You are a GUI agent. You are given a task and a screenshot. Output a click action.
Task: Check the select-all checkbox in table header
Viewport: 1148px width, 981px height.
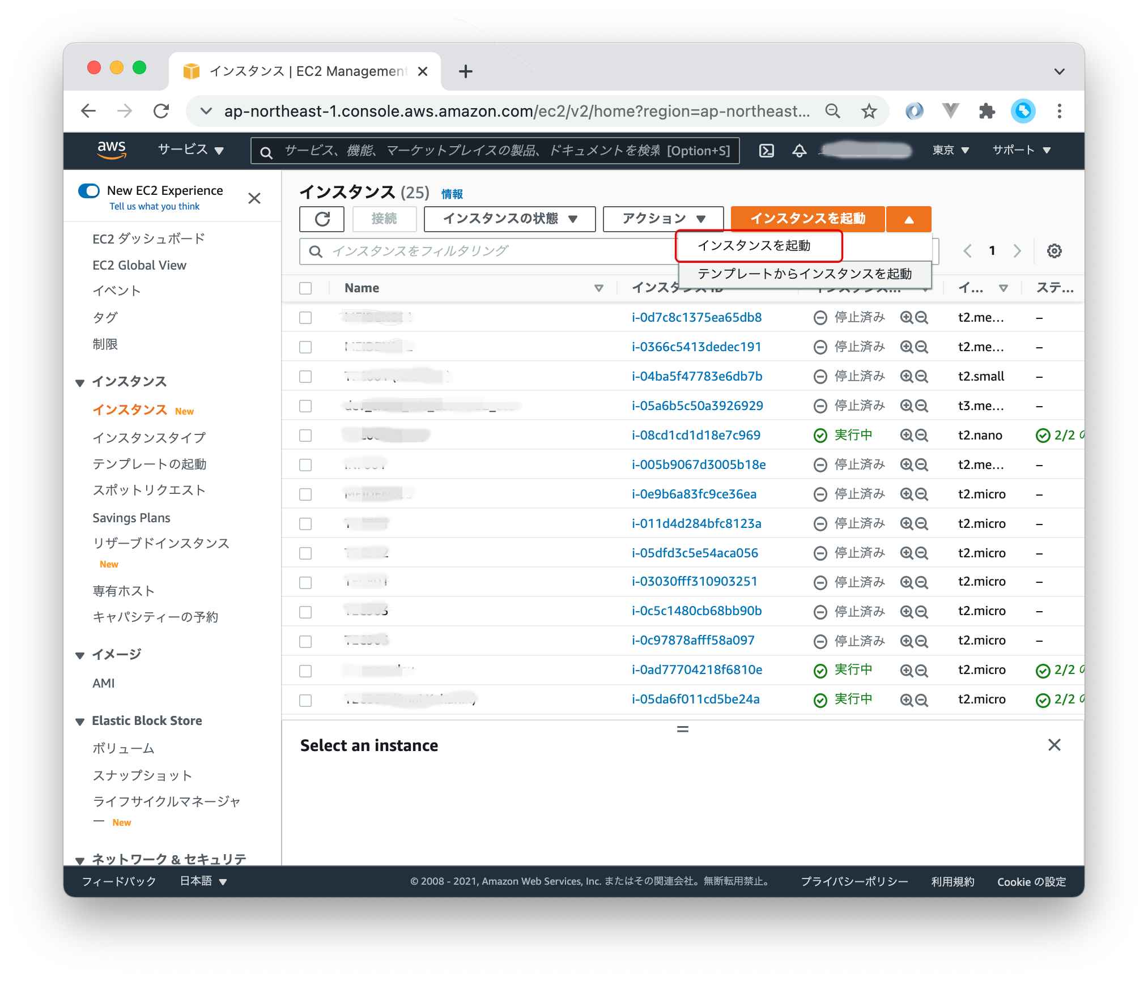(305, 288)
